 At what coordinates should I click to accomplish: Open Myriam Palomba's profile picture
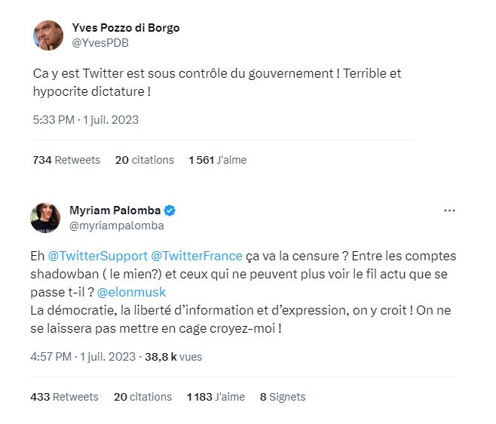[x=45, y=218]
